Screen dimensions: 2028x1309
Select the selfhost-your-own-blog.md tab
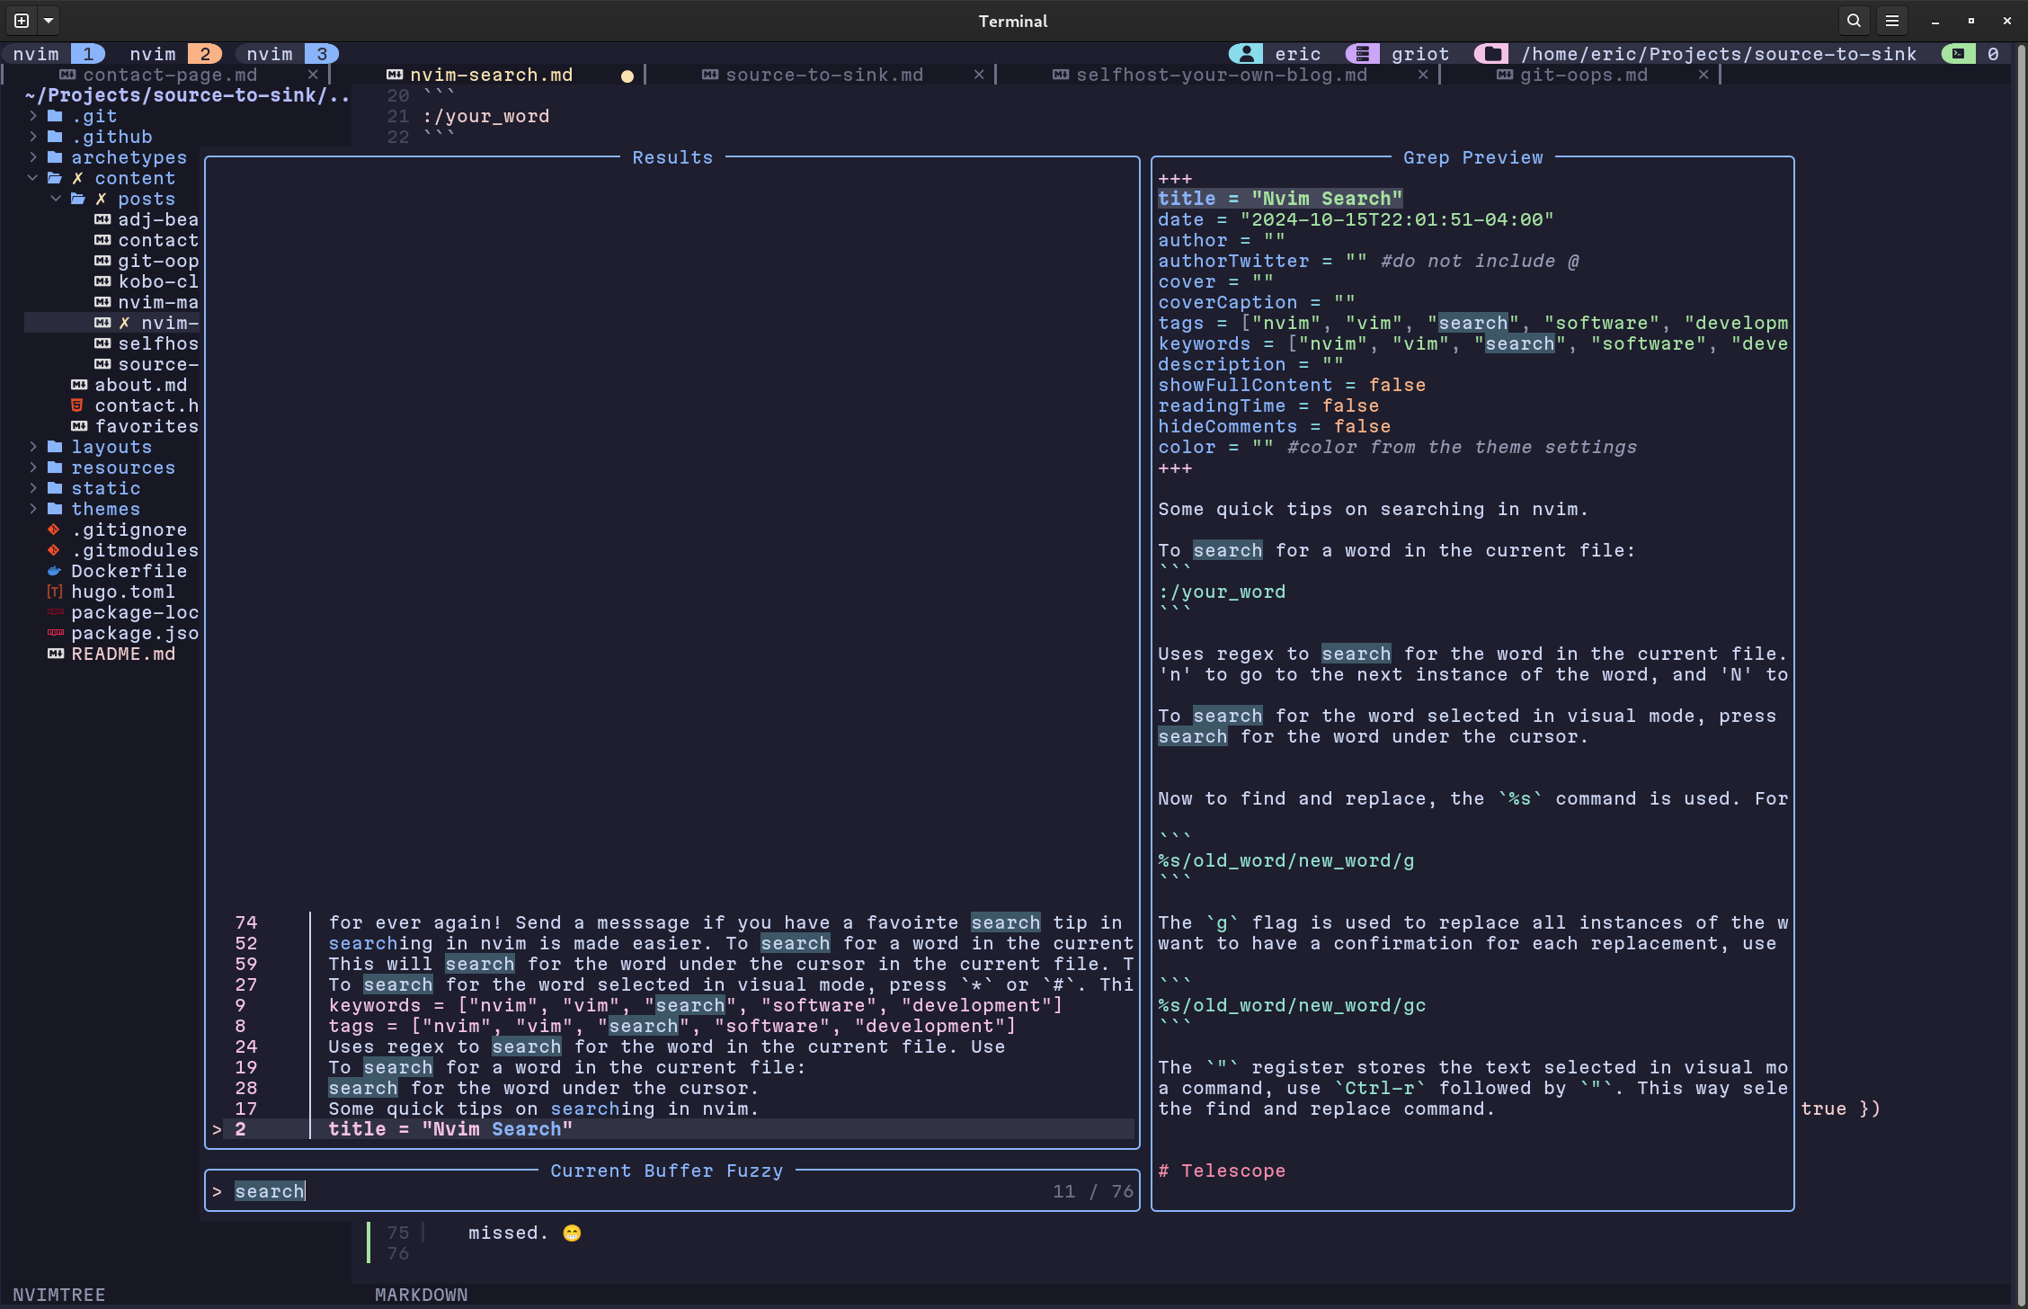(1222, 75)
